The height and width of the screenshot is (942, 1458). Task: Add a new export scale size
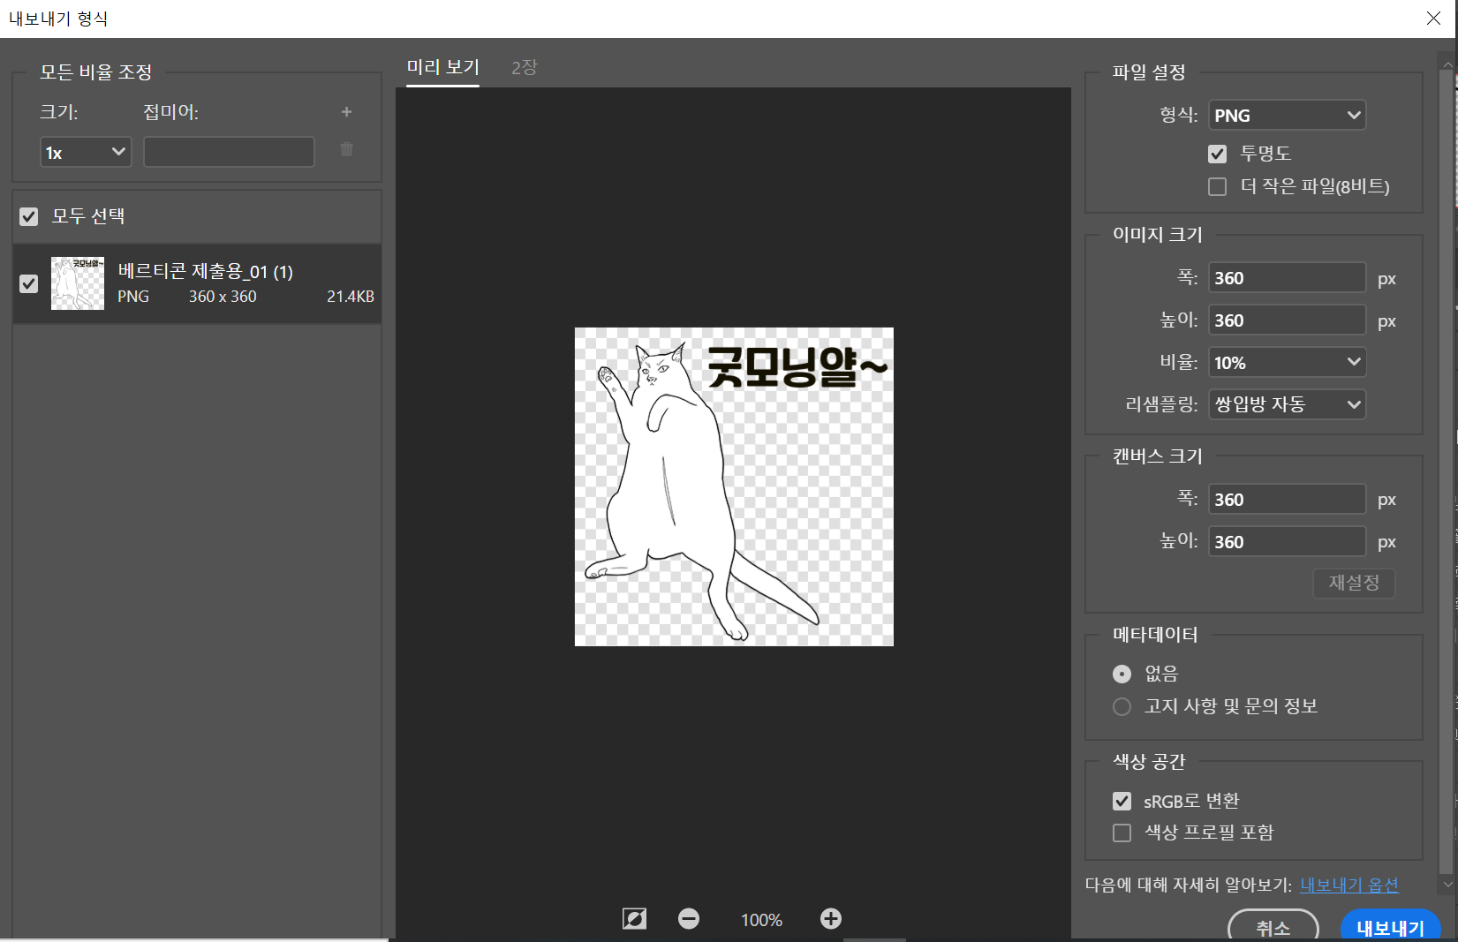(346, 111)
